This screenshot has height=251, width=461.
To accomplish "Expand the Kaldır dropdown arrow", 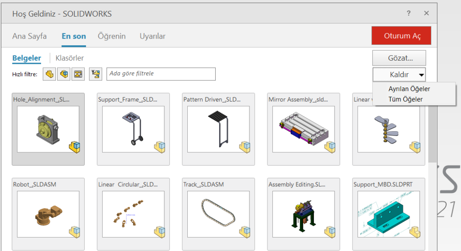I will (421, 75).
